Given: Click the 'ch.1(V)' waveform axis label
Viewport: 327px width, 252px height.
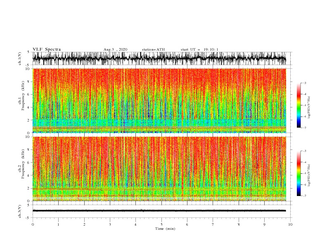Looking at the screenshot, I should click(x=20, y=58).
